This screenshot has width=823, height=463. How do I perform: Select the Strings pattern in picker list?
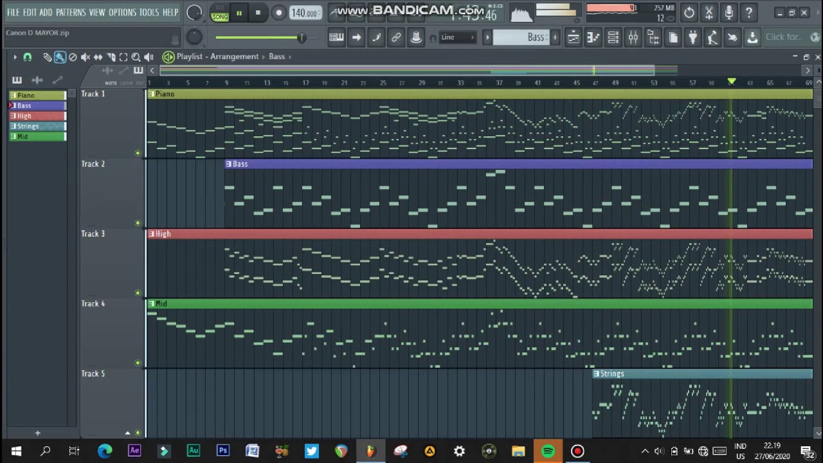37,126
